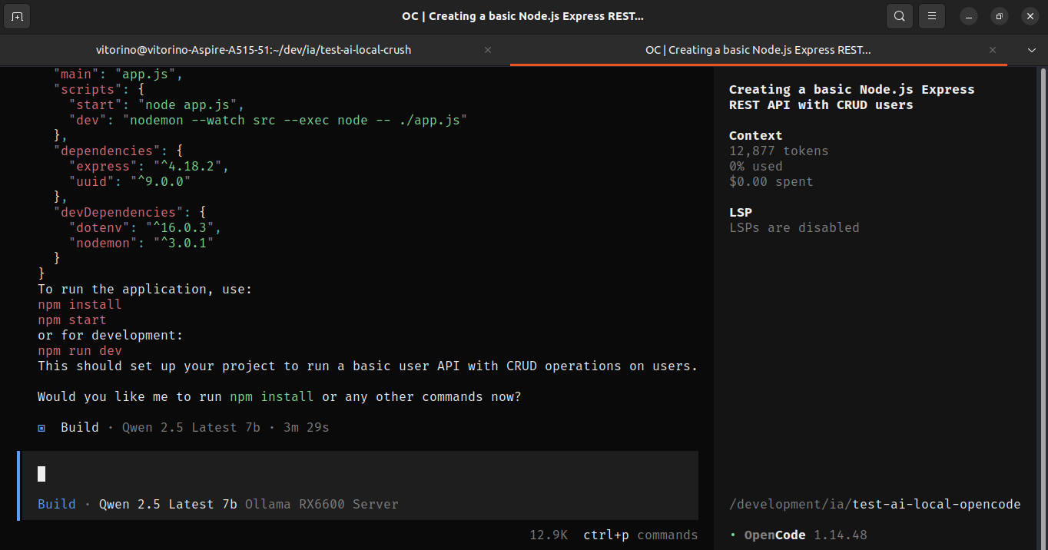
Task: Click the "express": "^4.18.2" line
Action: [149, 166]
